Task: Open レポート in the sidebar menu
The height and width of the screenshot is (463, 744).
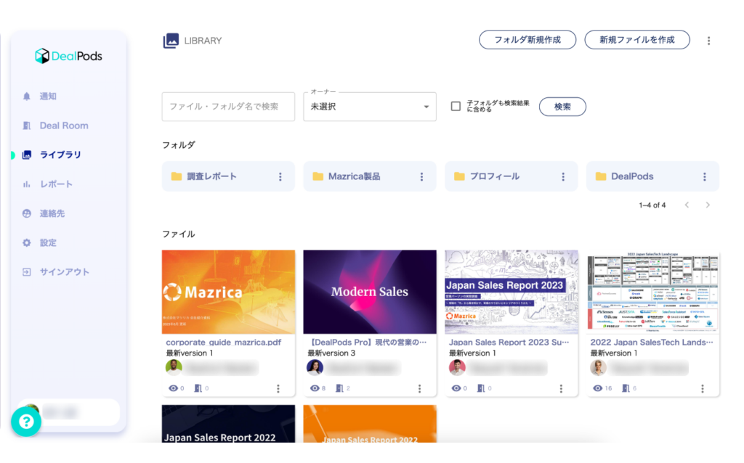Action: pyautogui.click(x=56, y=184)
